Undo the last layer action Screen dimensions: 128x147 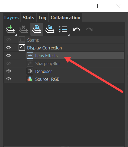[x=77, y=29]
